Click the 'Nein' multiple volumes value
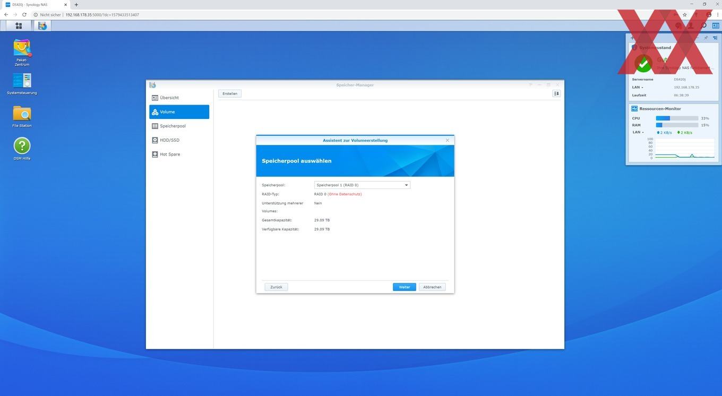722x396 pixels. coord(318,203)
